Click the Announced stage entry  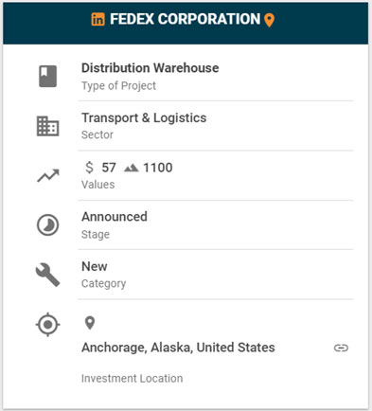point(115,217)
